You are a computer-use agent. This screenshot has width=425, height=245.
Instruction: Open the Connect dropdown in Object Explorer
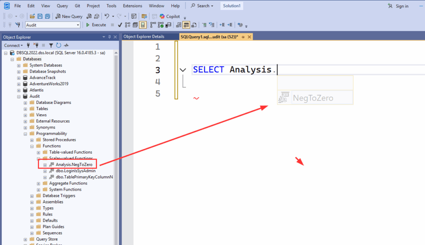tap(13, 45)
